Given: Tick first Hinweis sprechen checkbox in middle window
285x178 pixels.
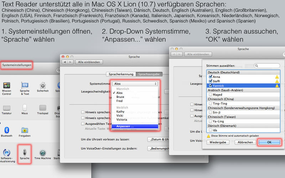Looking at the screenshot, I should pyautogui.click(x=83, y=112).
